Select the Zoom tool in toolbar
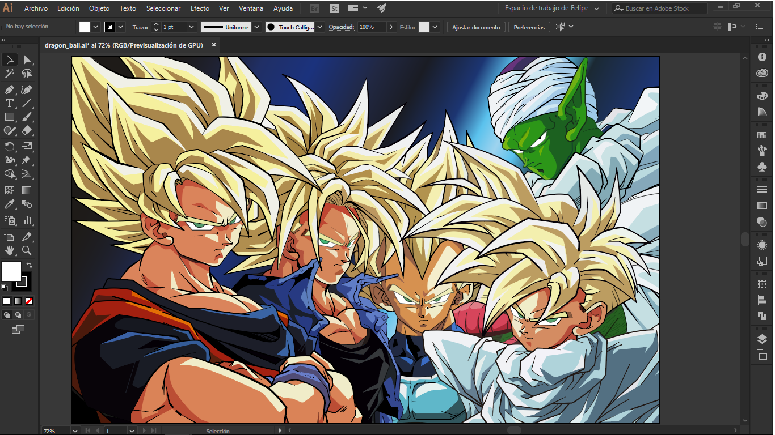Image resolution: width=775 pixels, height=435 pixels. pyautogui.click(x=27, y=250)
